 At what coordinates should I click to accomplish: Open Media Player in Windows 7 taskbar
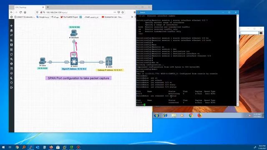[x=182, y=115]
